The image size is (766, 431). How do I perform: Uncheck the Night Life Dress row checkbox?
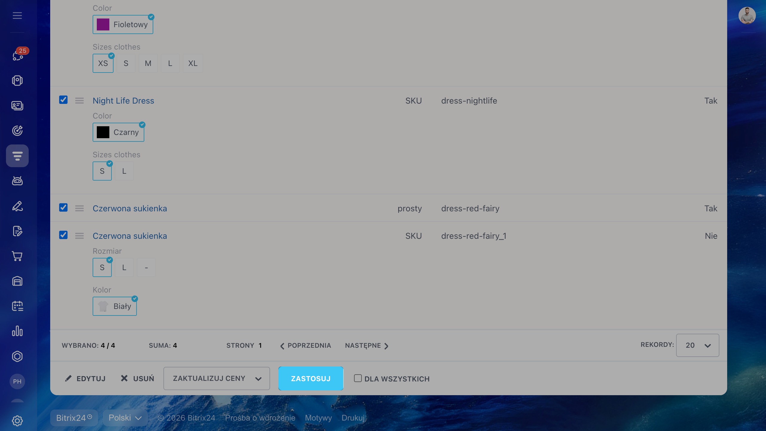[63, 100]
